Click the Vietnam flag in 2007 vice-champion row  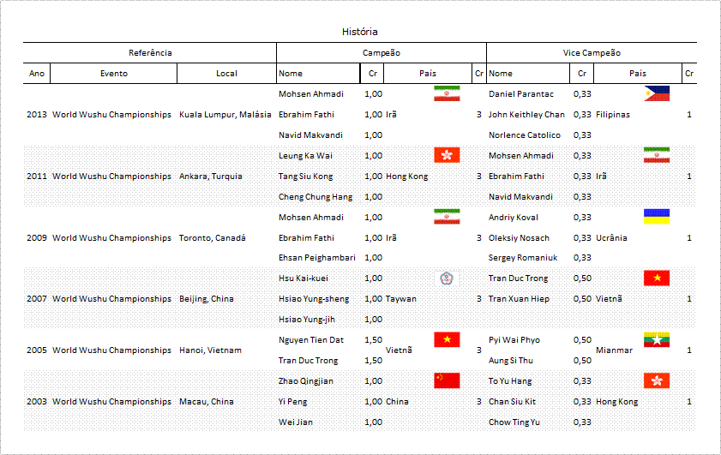coord(657,278)
